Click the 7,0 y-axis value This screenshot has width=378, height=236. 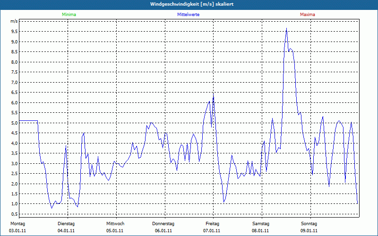point(14,82)
